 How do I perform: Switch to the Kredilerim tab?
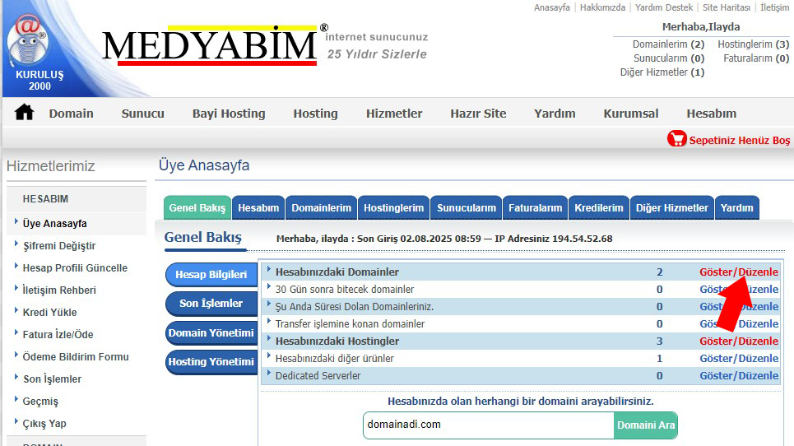(598, 207)
